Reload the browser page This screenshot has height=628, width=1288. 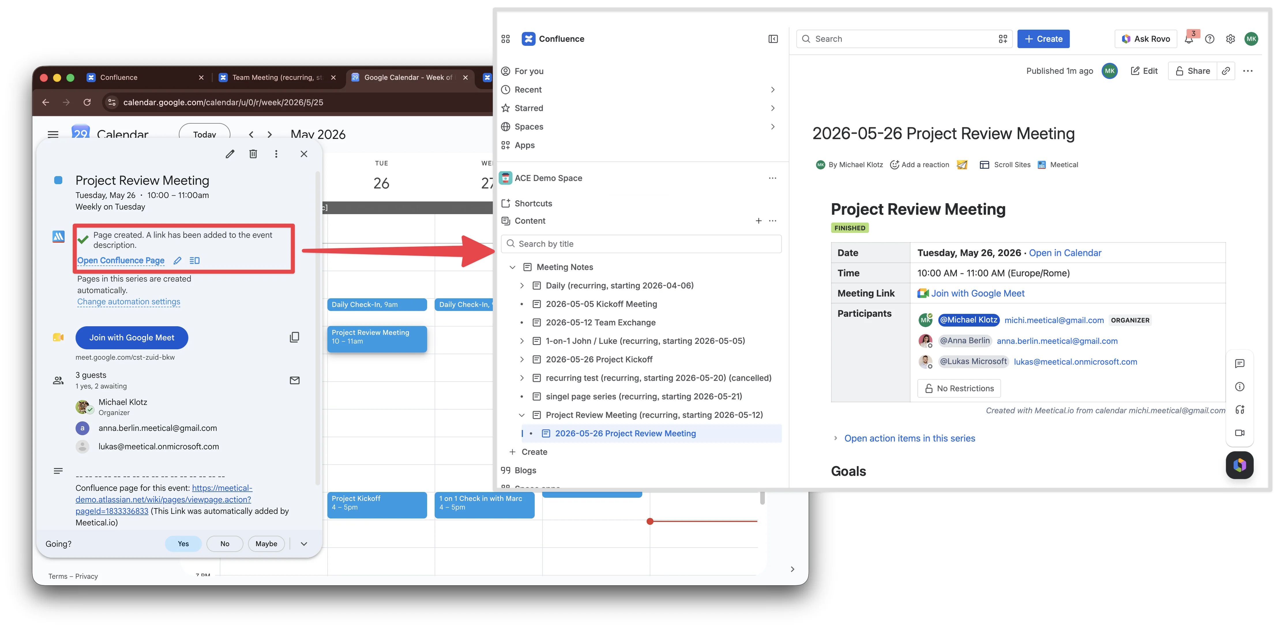pos(87,102)
